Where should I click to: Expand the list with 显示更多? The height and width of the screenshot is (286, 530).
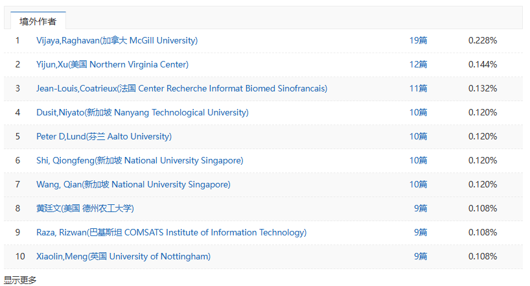click(20, 280)
